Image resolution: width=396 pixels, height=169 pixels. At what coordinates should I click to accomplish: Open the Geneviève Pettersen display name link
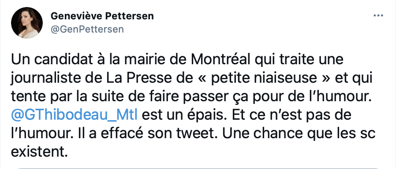click(x=102, y=16)
